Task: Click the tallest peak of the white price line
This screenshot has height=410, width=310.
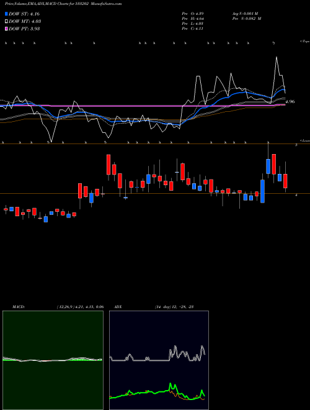Action: click(277, 57)
